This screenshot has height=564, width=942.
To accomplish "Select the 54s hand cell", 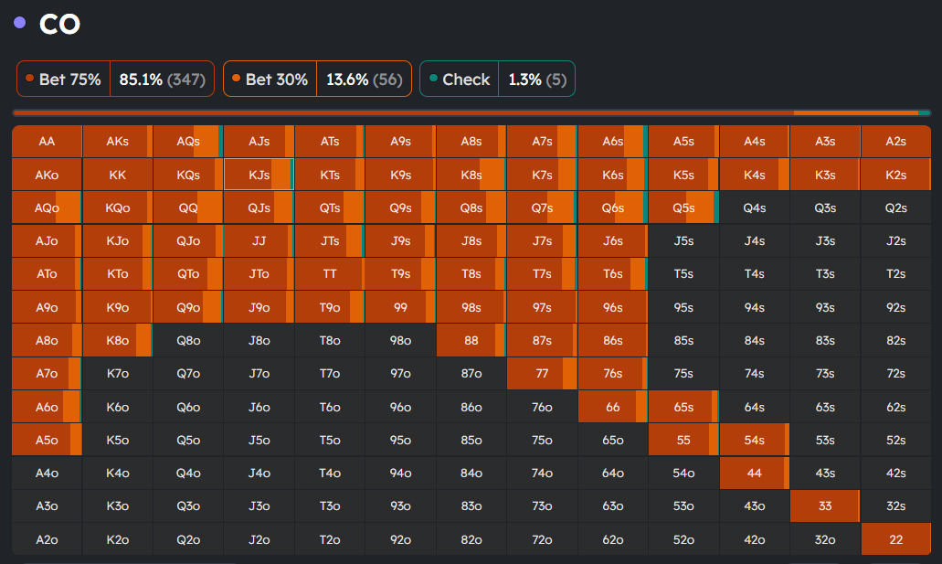I will [754, 440].
